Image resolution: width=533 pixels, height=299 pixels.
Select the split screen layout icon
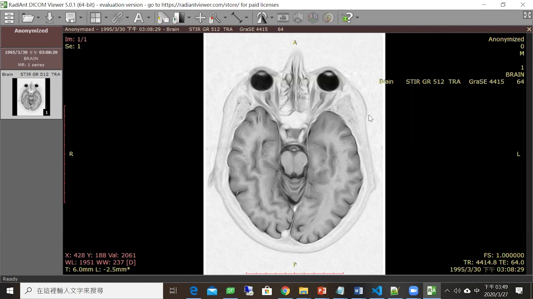pyautogui.click(x=95, y=18)
